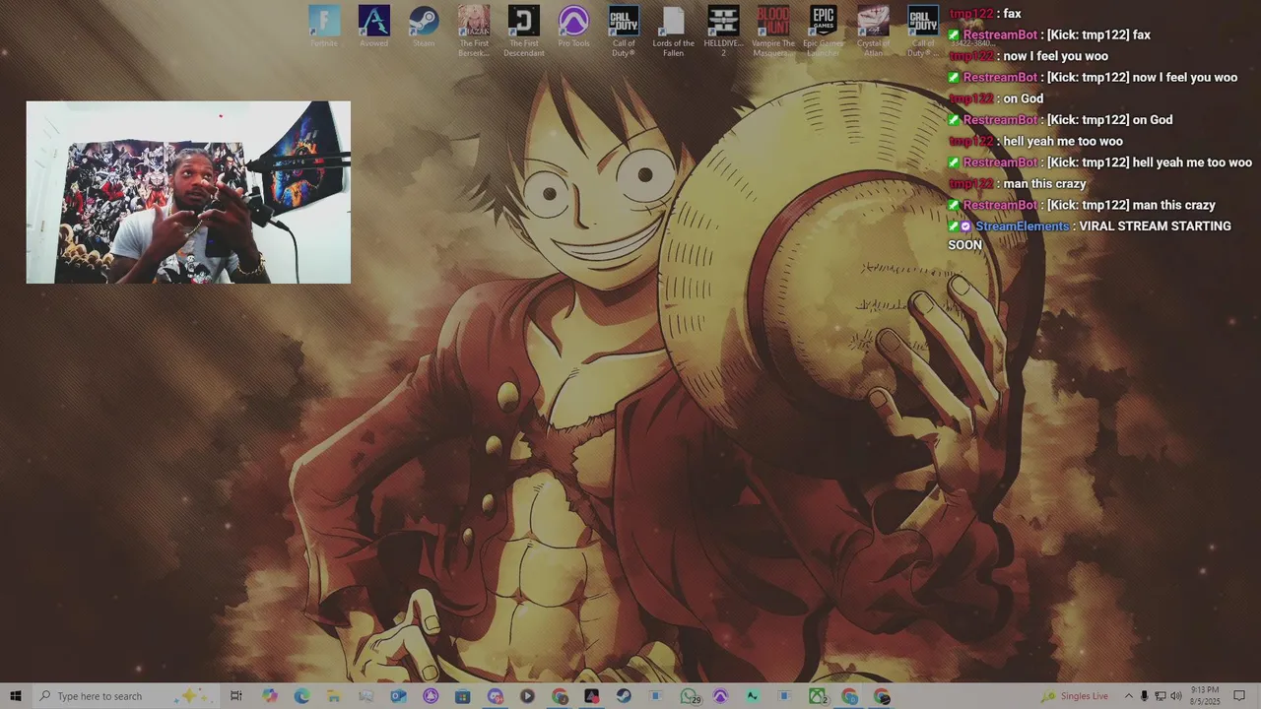Screen dimensions: 1261x709
Task: Open network status in system tray
Action: (x=1160, y=696)
